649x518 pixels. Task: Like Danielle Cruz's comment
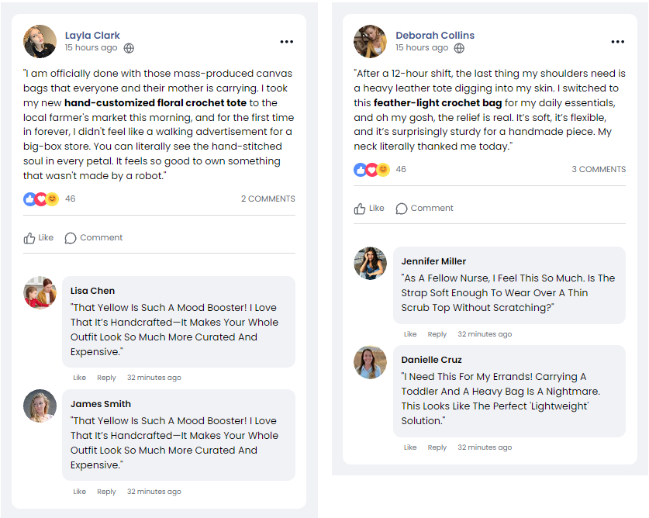coord(410,447)
